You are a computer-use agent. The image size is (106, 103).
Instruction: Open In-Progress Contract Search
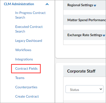pyautogui.click(x=30, y=15)
